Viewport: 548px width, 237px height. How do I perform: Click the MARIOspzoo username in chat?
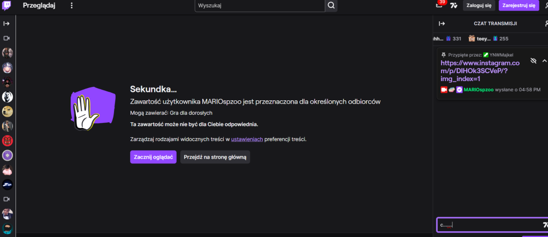tap(478, 90)
